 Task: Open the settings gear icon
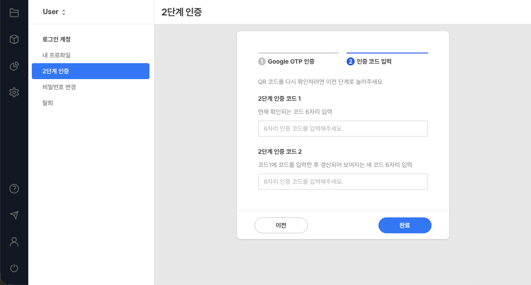click(14, 92)
